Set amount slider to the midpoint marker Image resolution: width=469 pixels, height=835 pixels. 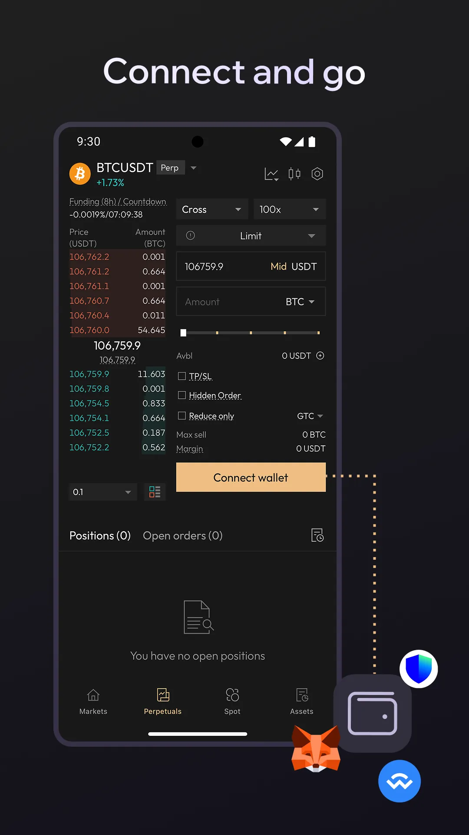(251, 333)
